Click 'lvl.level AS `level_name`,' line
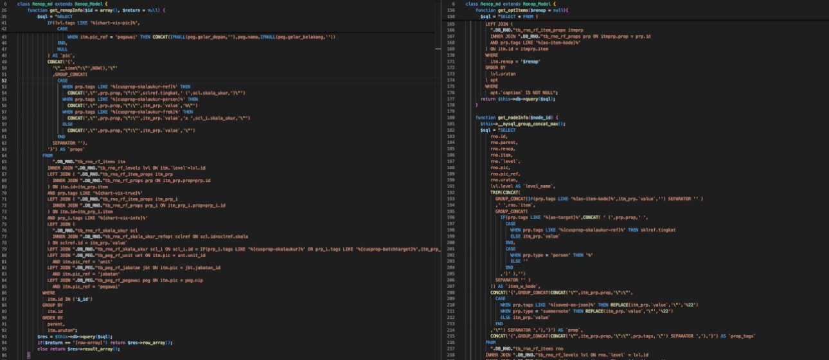The width and height of the screenshot is (829, 360). coord(522,186)
